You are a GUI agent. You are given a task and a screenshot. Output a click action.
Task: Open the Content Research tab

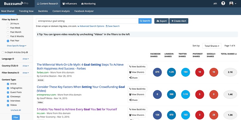(x=48, y=4)
